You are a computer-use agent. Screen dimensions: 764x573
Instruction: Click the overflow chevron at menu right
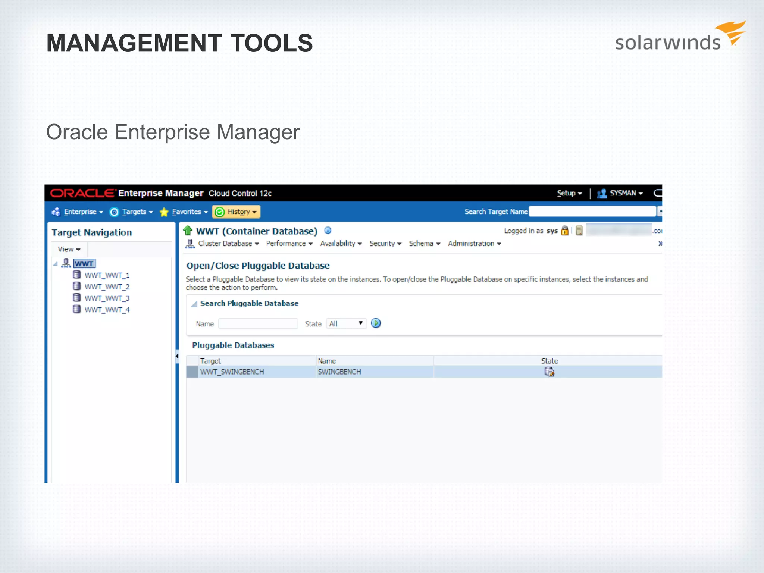(660, 244)
